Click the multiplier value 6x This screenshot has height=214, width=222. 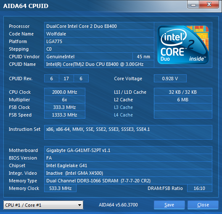(x=65, y=100)
